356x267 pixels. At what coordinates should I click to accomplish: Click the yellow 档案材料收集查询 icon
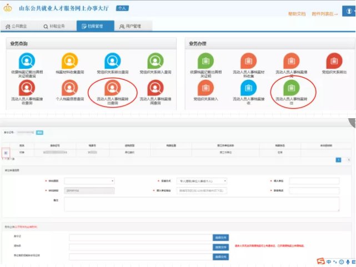point(70,60)
